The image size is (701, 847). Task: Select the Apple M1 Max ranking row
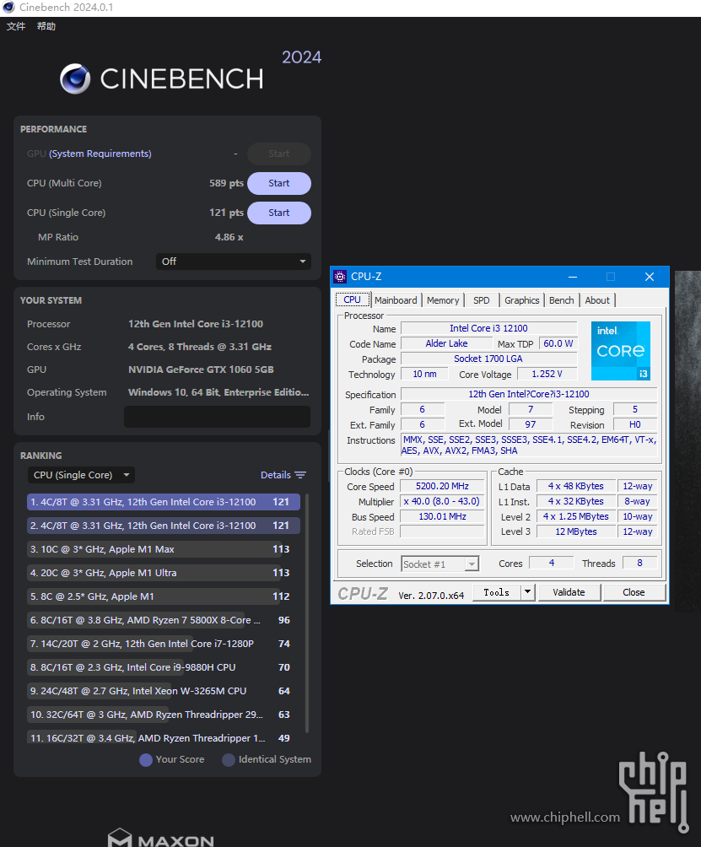point(163,549)
